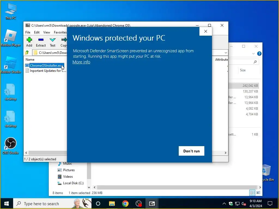This screenshot has width=279, height=209.
Task: Select ChromeOSInstaller.exe file in 7-Zip list
Action: [45, 66]
